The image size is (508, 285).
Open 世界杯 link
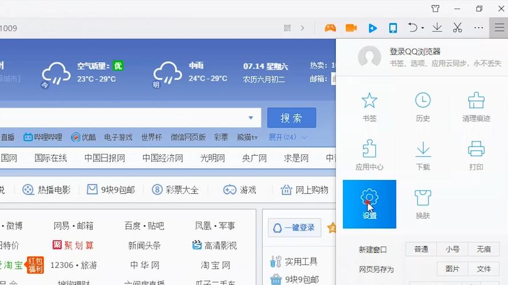pos(151,137)
